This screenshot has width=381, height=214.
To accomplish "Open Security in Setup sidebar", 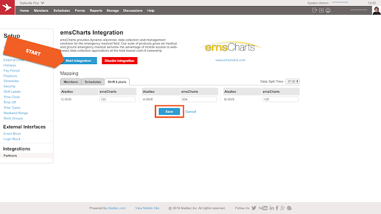I will tap(10, 86).
